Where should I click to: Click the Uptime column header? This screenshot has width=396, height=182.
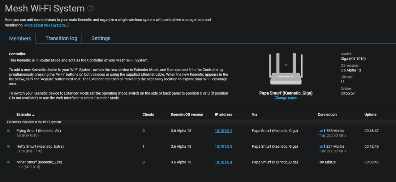pyautogui.click(x=370, y=115)
